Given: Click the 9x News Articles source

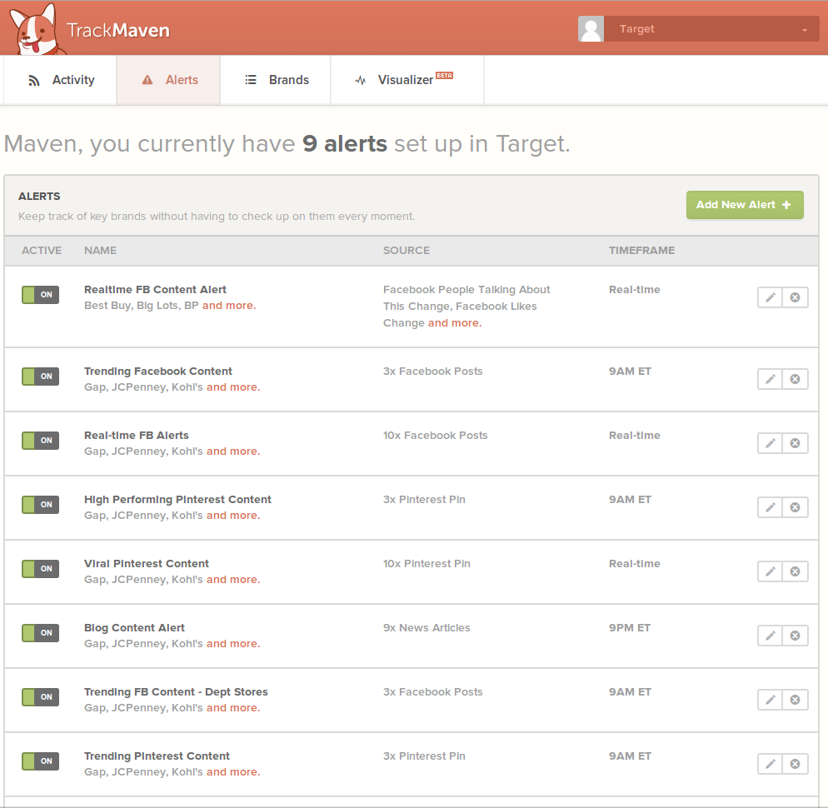Looking at the screenshot, I should tap(426, 628).
